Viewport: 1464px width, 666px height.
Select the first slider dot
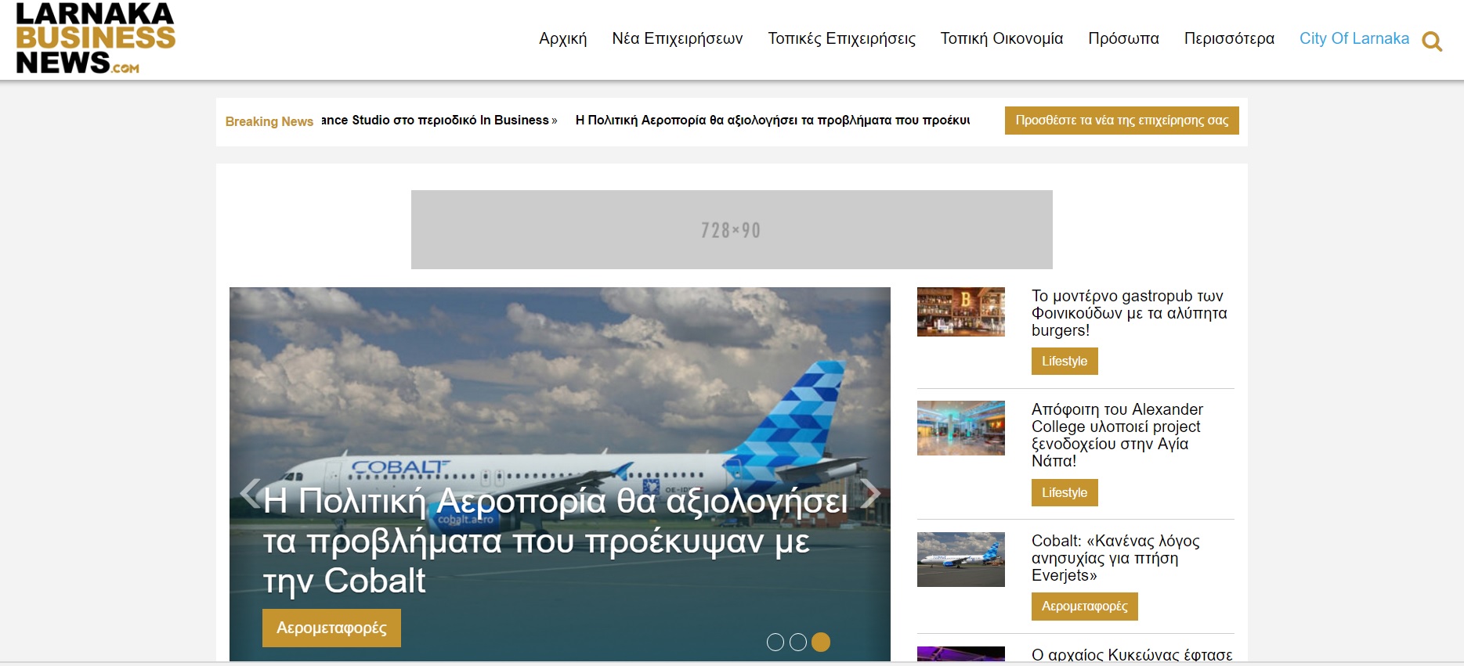[x=775, y=643]
